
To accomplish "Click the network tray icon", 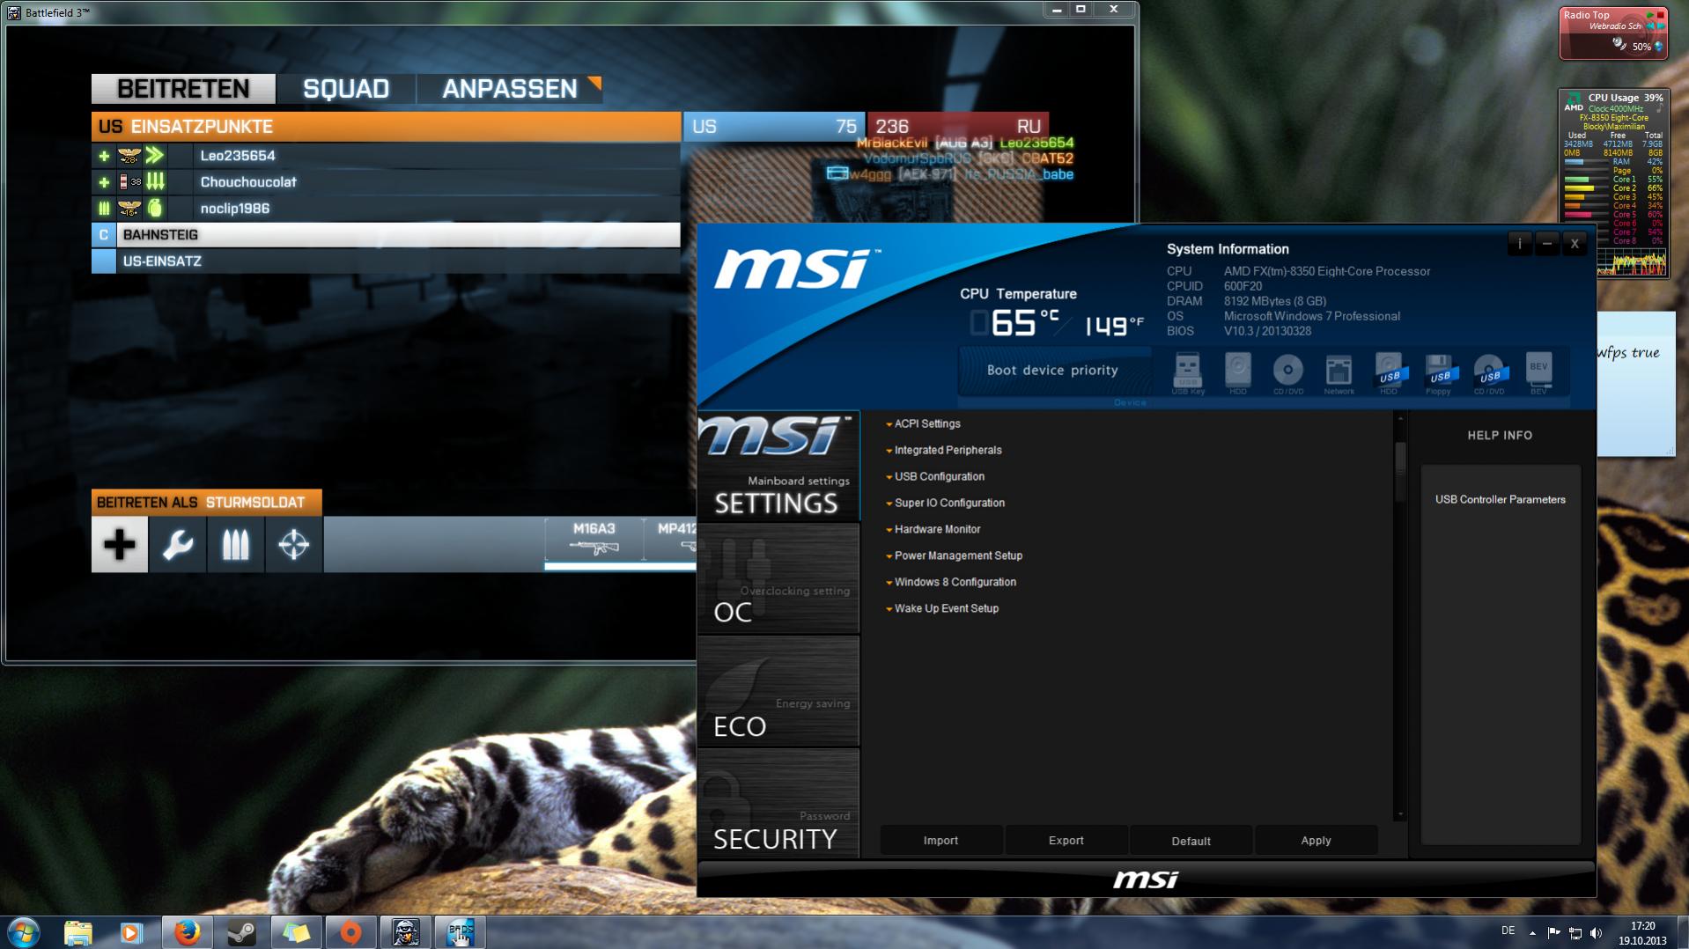I will point(1575,932).
